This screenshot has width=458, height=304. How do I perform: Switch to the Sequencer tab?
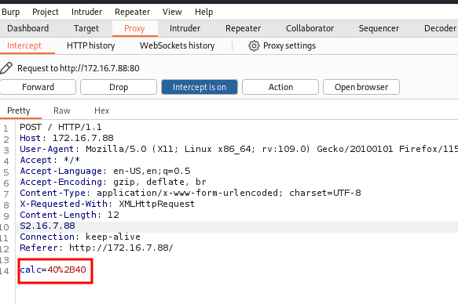point(379,28)
